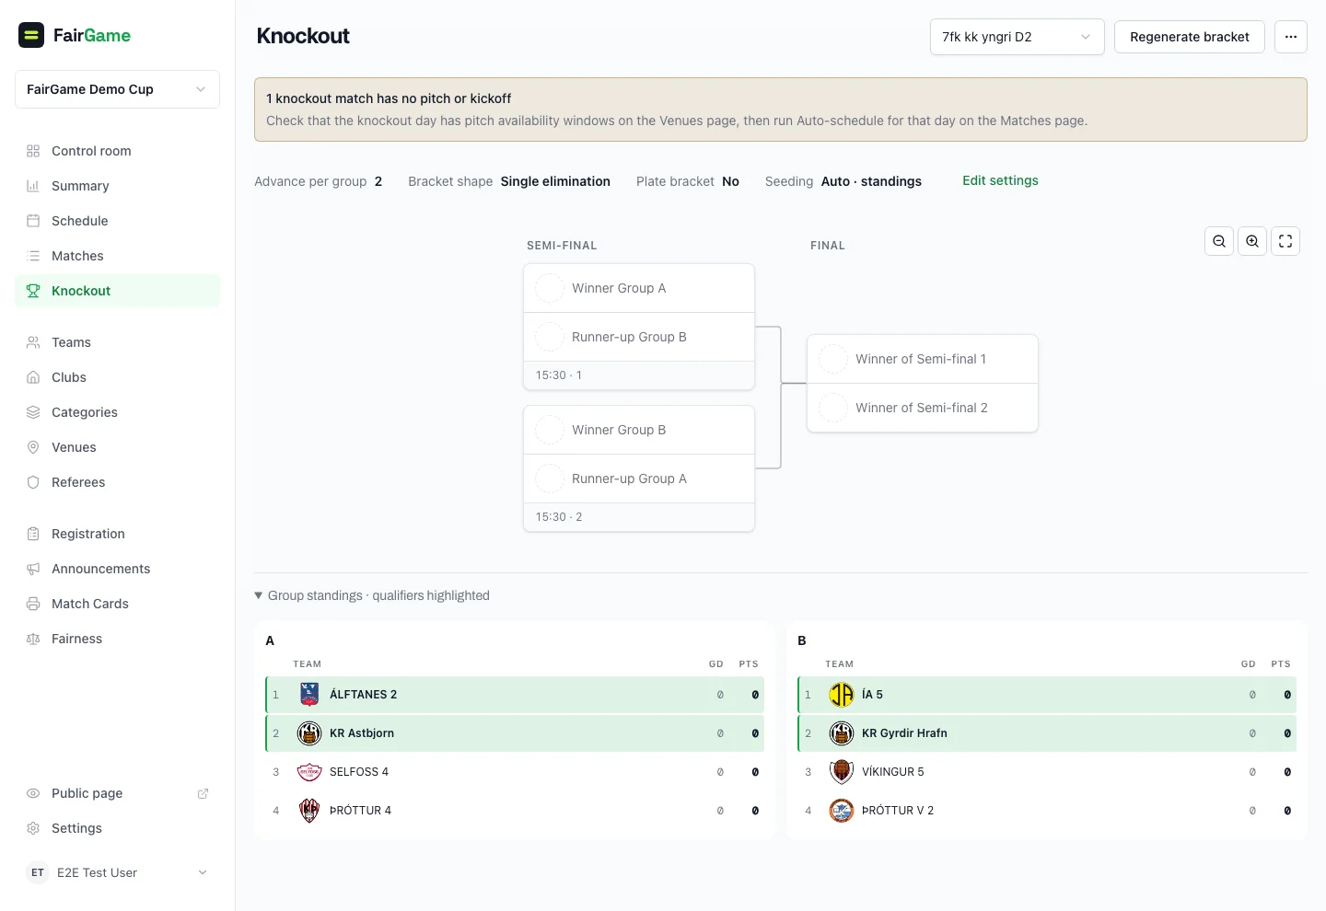Viewport: 1326px width, 911px height.
Task: Click the external link icon beside Public page
Action: [x=203, y=793]
